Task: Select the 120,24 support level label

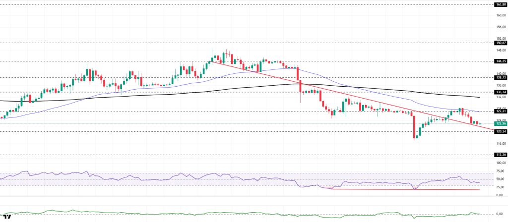Action: coord(500,131)
